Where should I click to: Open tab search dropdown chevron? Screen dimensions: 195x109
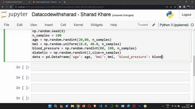coord(175,2)
